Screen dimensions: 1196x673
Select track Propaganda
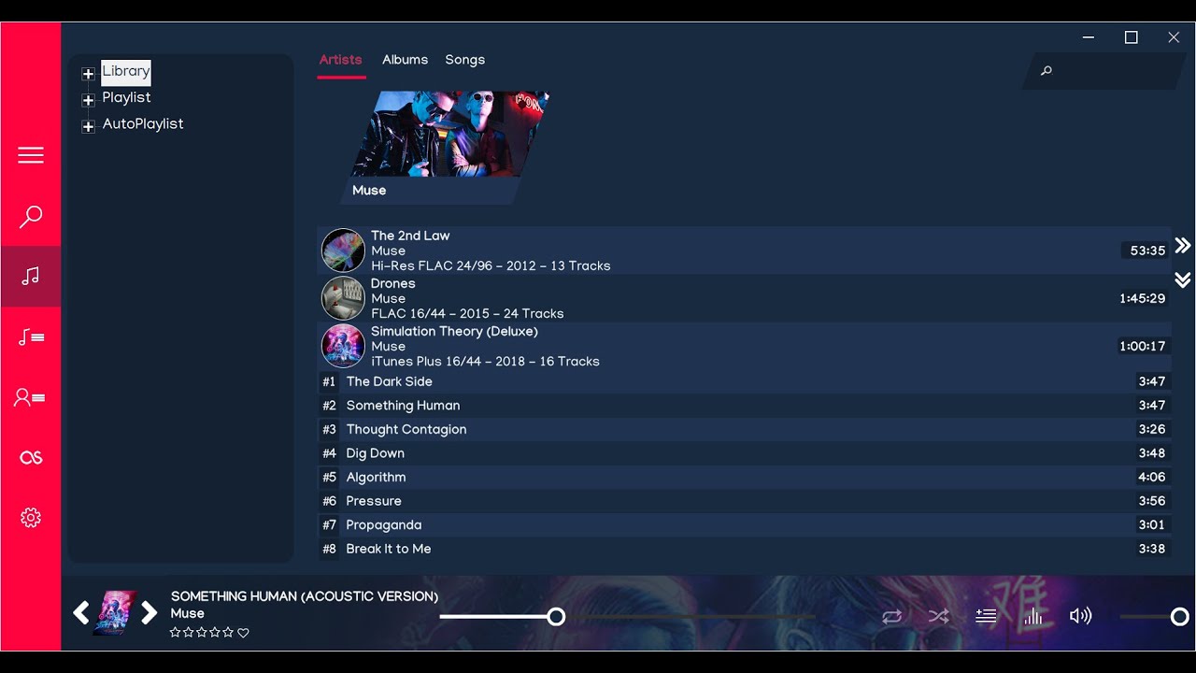pyautogui.click(x=744, y=525)
